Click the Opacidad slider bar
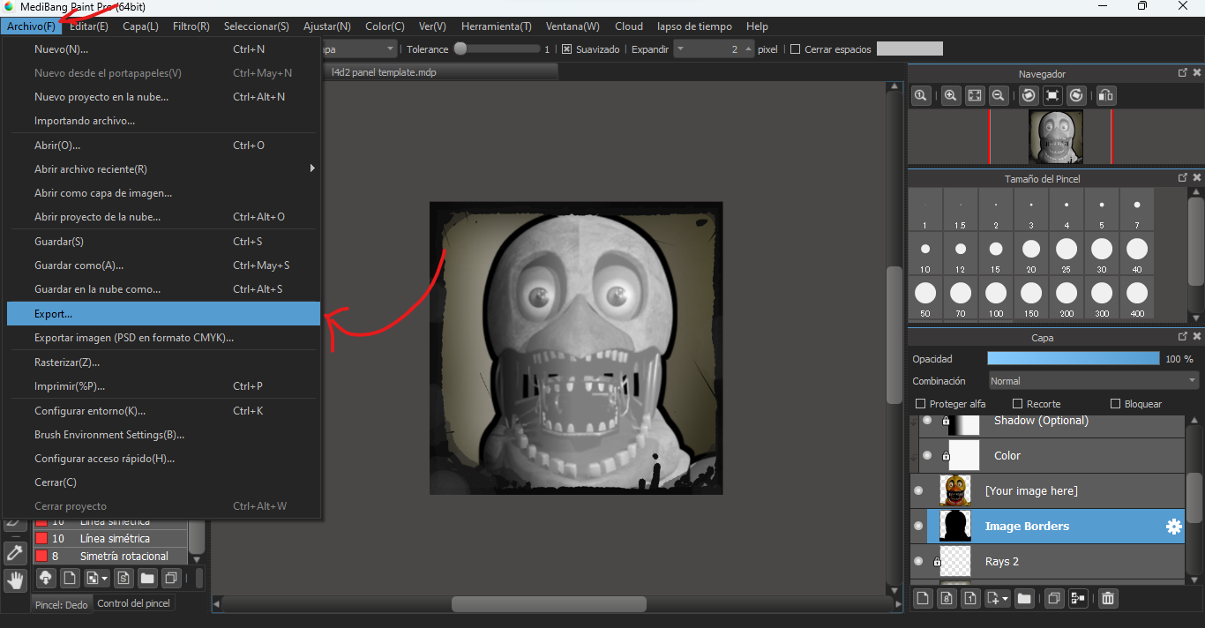The image size is (1205, 628). pos(1074,358)
